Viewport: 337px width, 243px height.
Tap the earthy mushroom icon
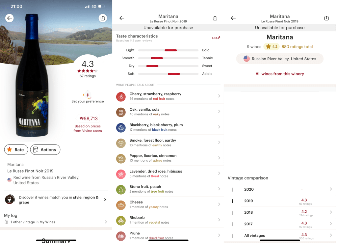coord(121,143)
